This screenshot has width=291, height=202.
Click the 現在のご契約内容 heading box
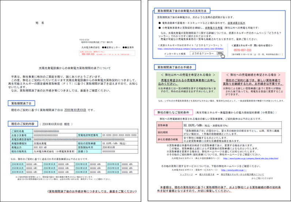point(23,124)
